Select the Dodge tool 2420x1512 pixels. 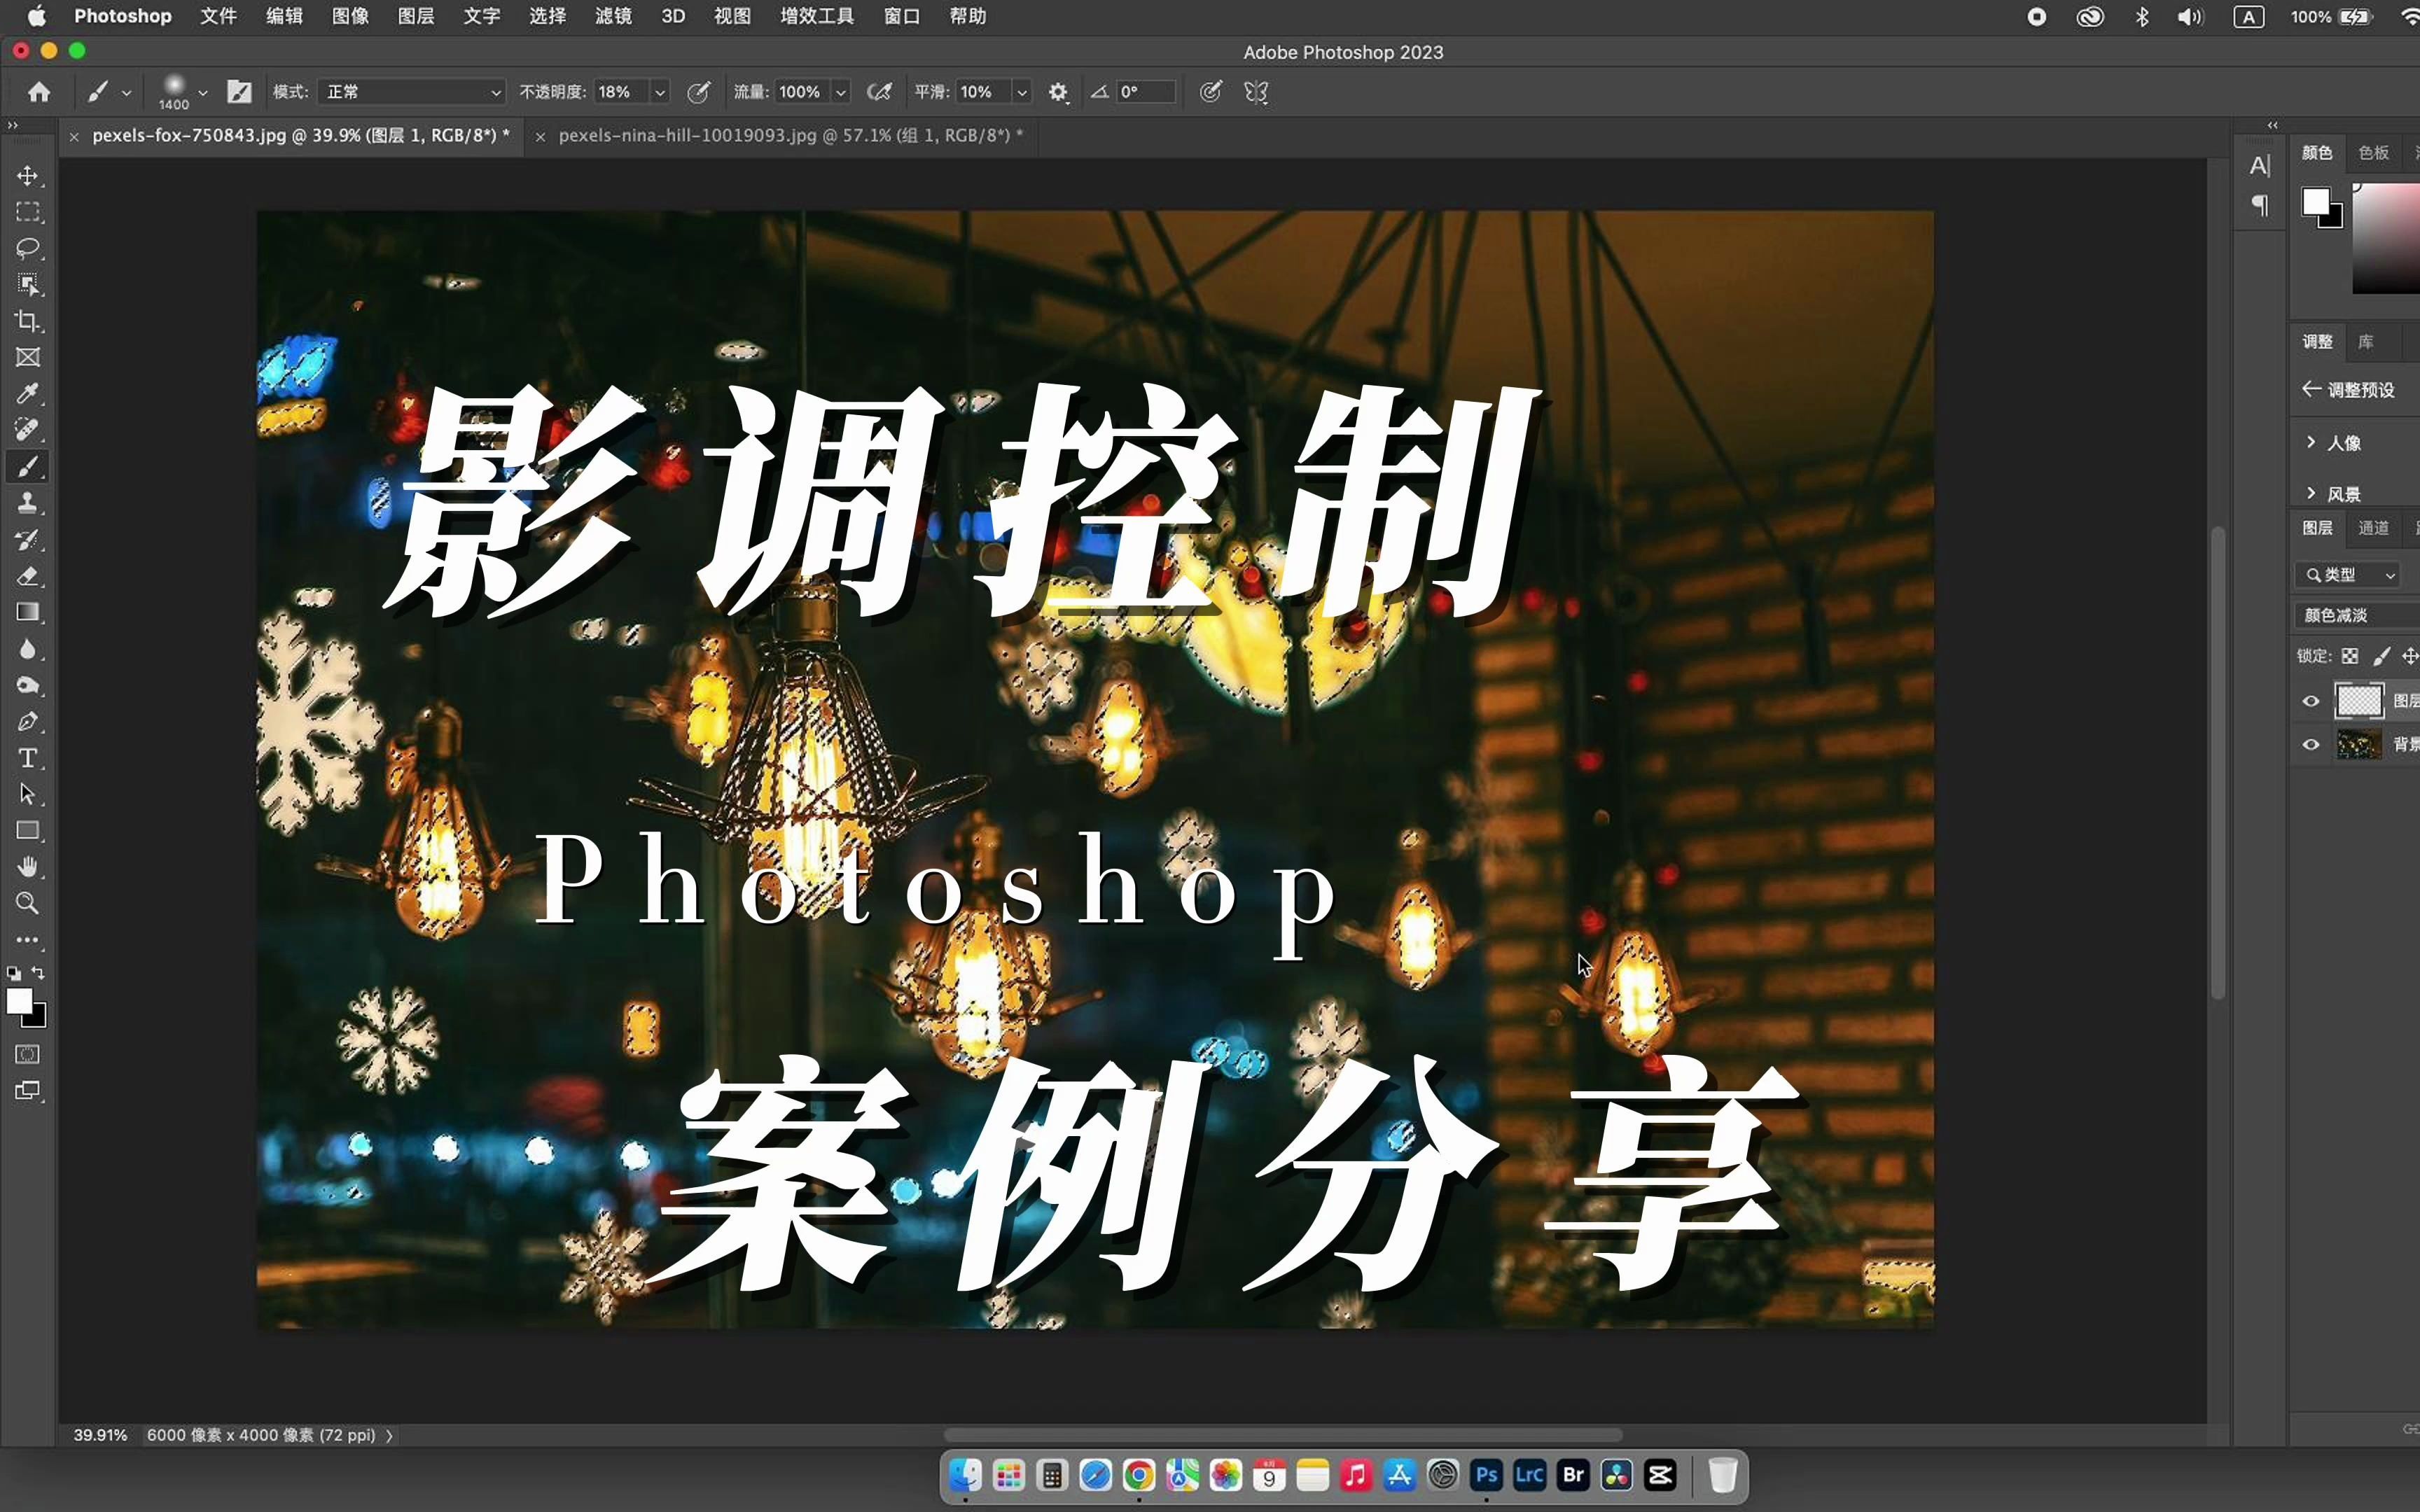(x=27, y=685)
